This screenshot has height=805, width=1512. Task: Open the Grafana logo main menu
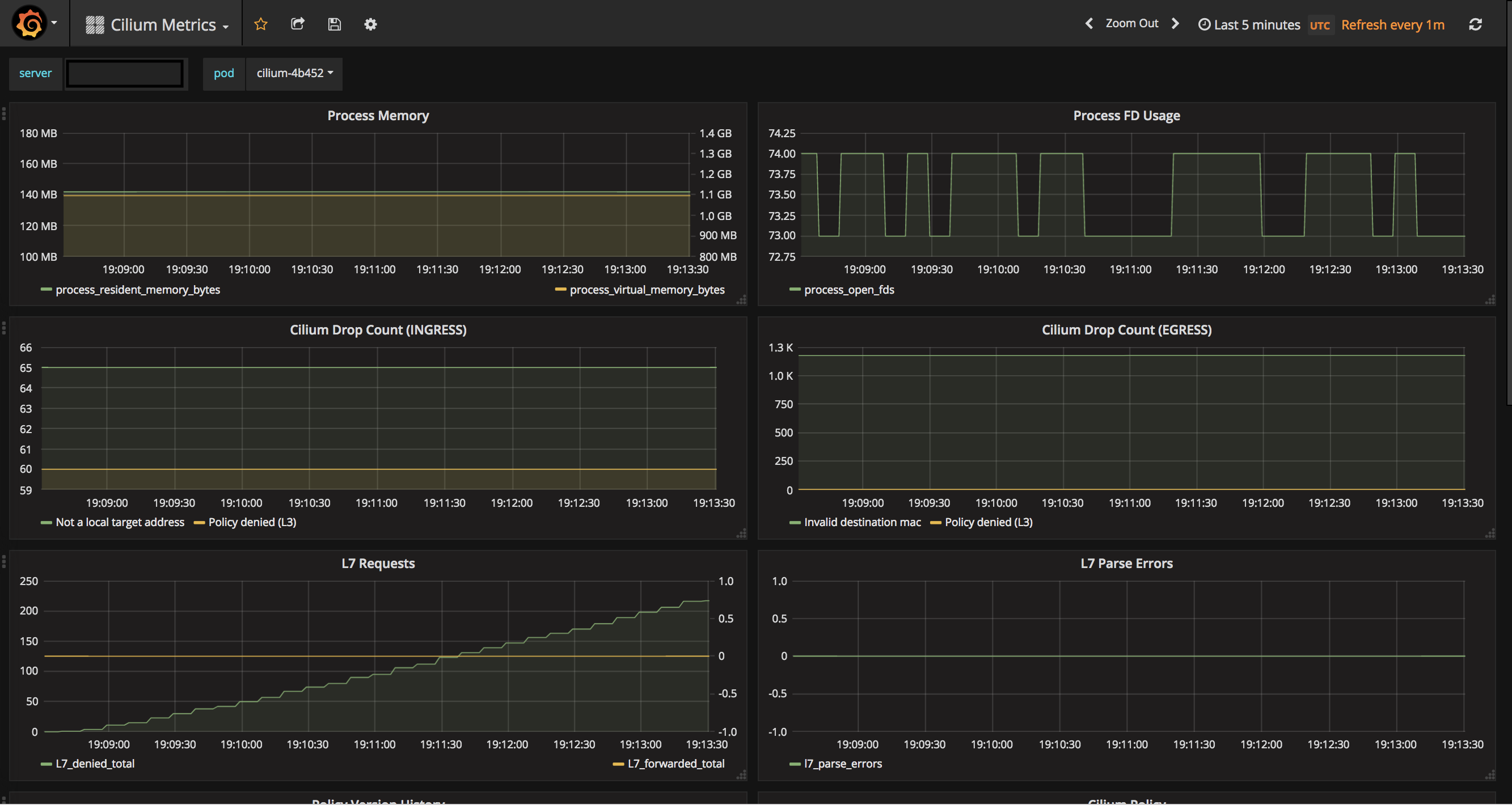click(x=31, y=23)
